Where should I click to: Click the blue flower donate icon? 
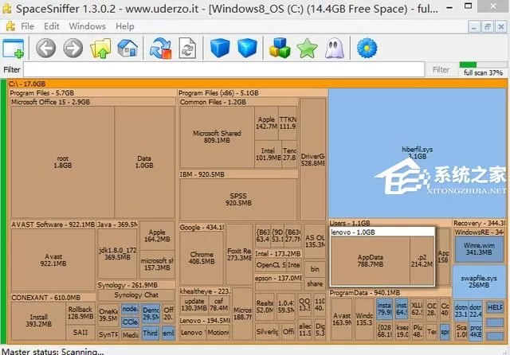(367, 49)
